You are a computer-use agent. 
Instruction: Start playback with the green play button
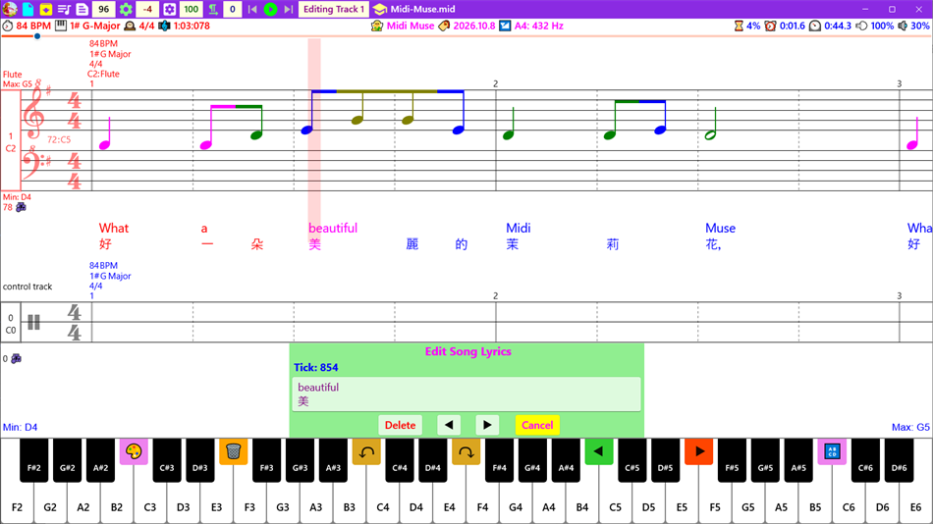tap(270, 9)
